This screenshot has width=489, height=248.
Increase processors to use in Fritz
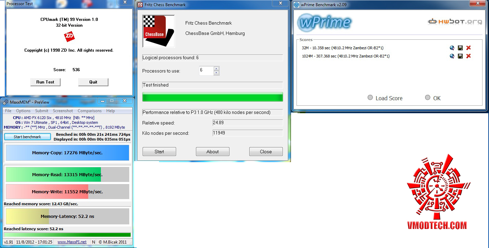pos(216,69)
